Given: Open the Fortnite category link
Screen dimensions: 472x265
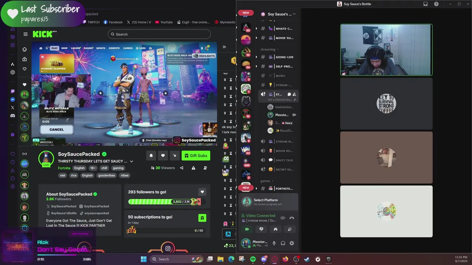Looking at the screenshot, I should click(x=64, y=168).
